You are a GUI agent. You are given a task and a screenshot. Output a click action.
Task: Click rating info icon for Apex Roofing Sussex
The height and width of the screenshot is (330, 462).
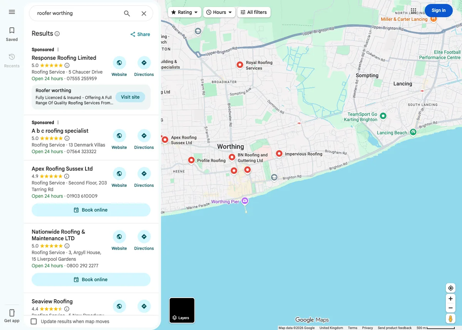tap(67, 176)
